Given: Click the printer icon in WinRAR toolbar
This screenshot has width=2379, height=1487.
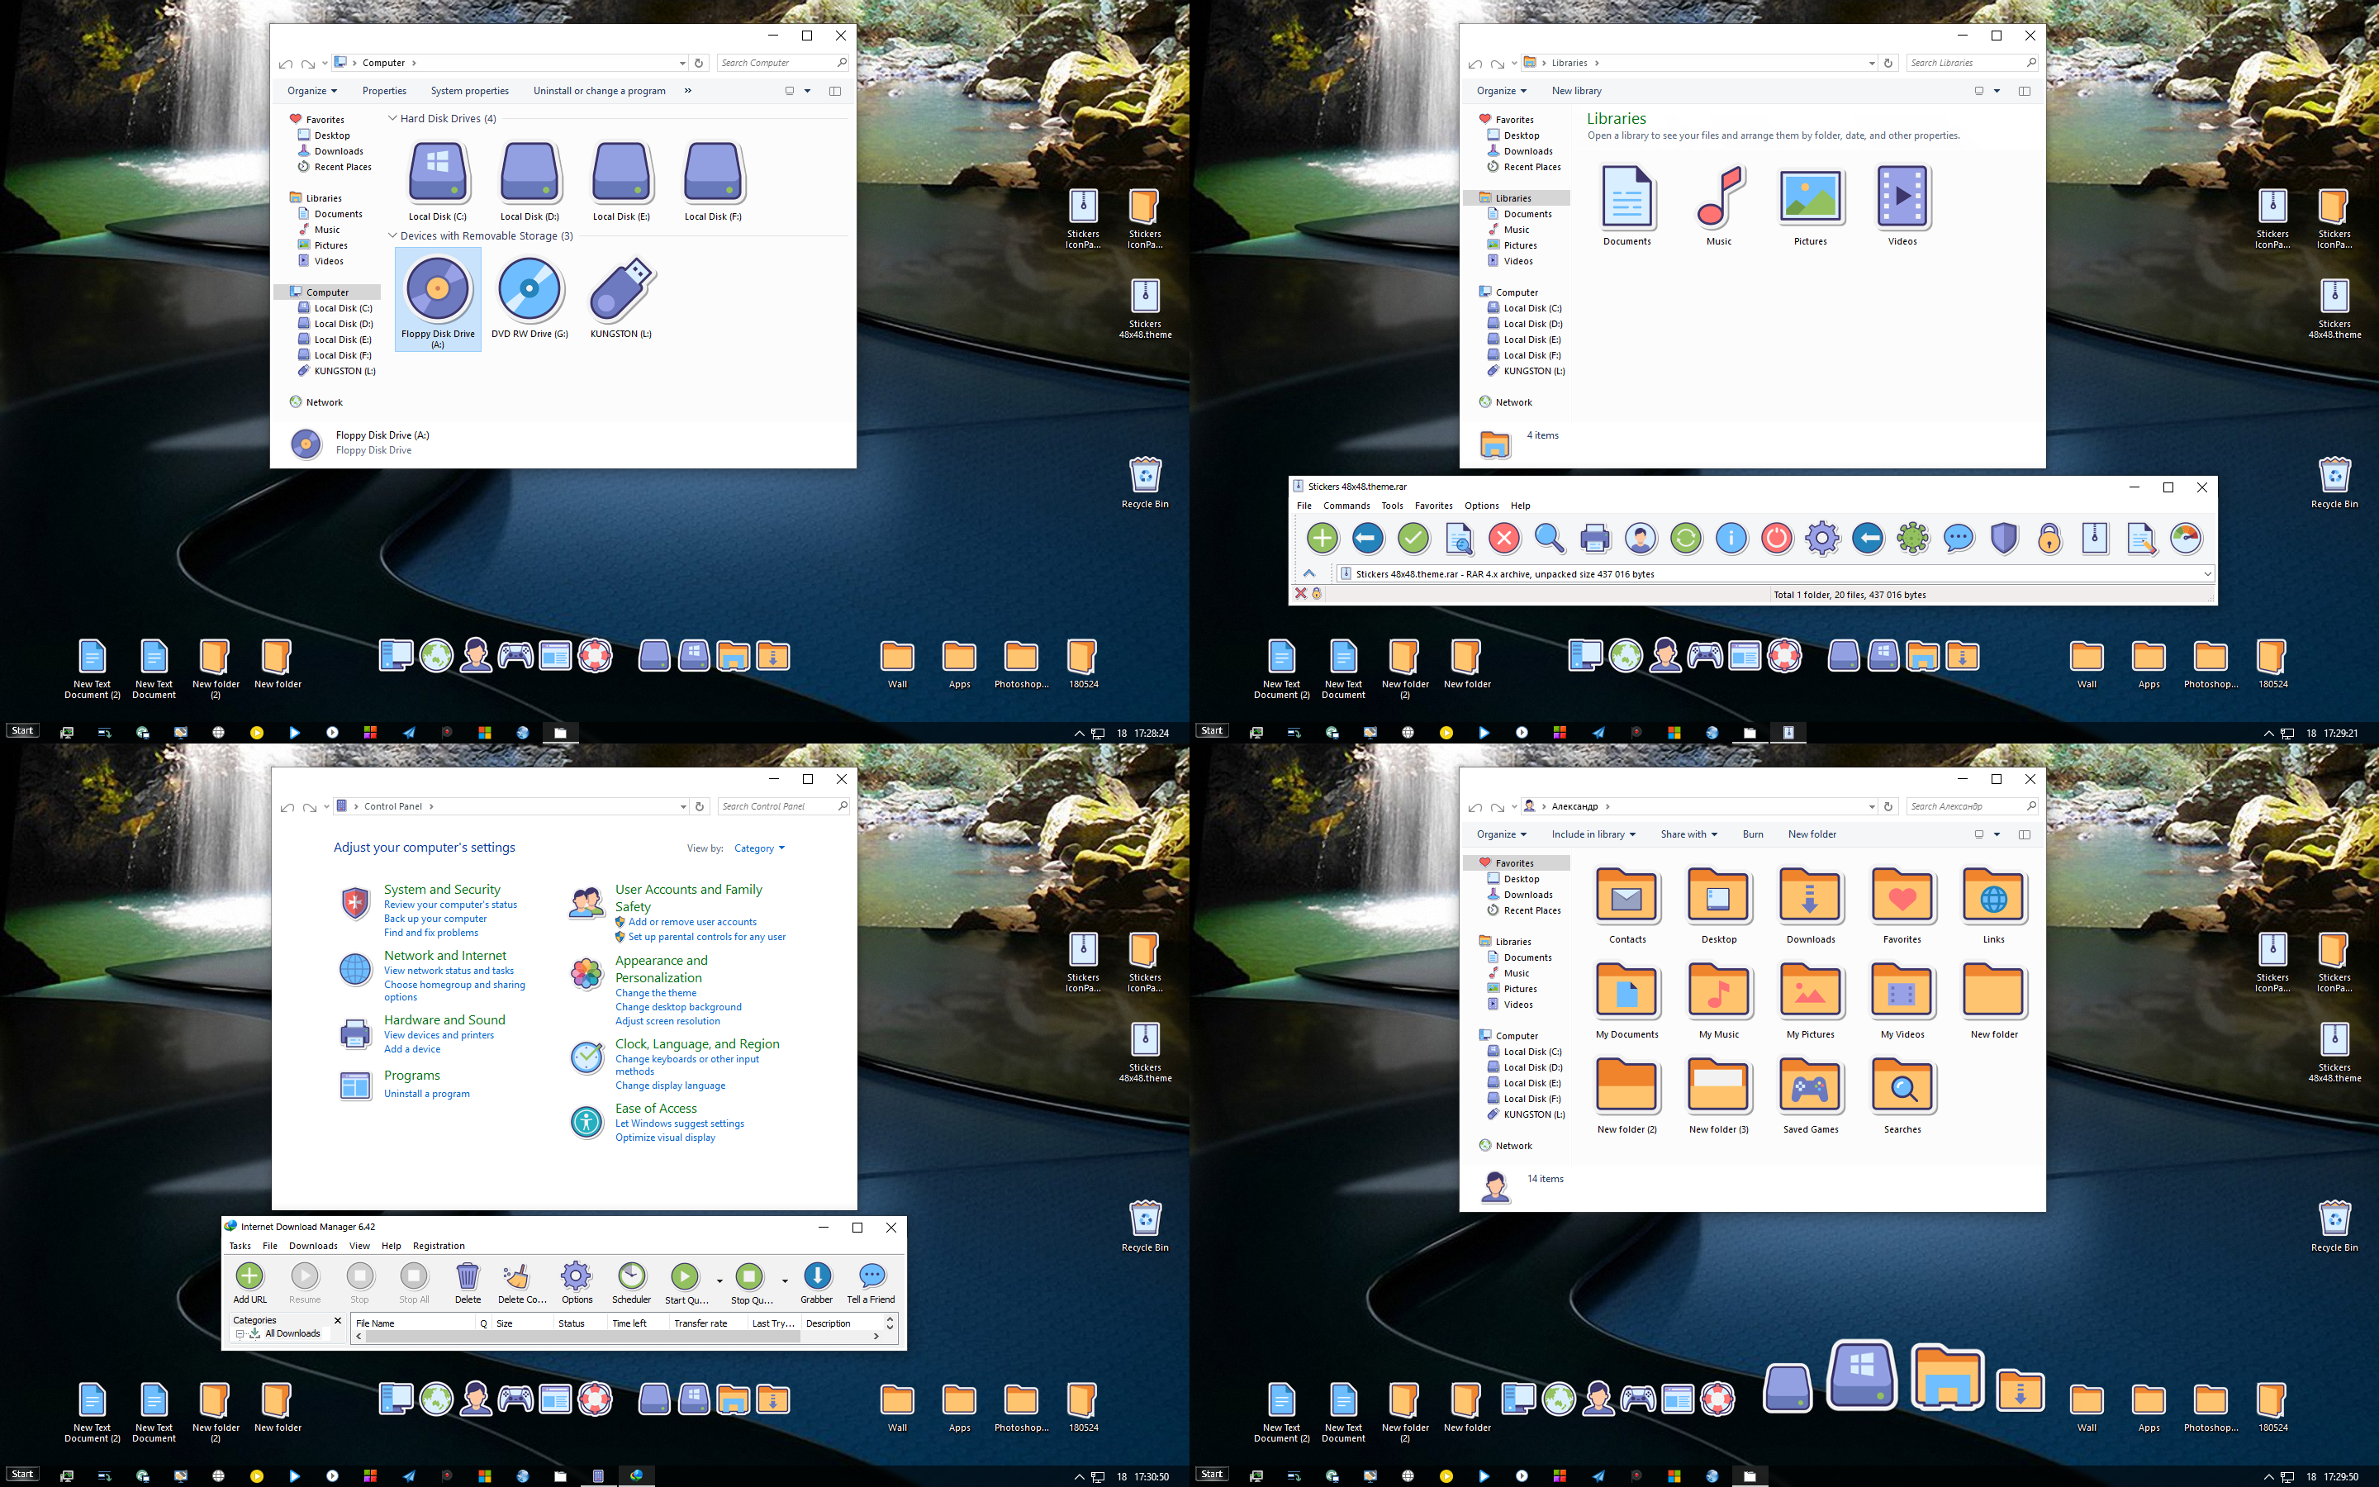Looking at the screenshot, I should pos(1594,538).
